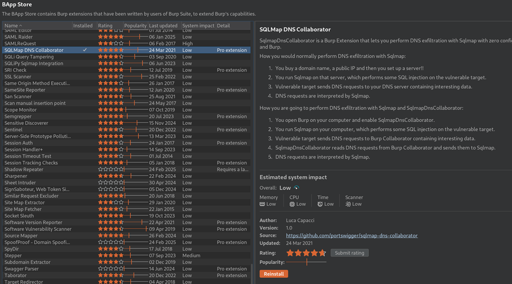Viewport: 512px width, 284px height.
Task: Select the SSL Scanner extension
Action: pyautogui.click(x=126, y=77)
